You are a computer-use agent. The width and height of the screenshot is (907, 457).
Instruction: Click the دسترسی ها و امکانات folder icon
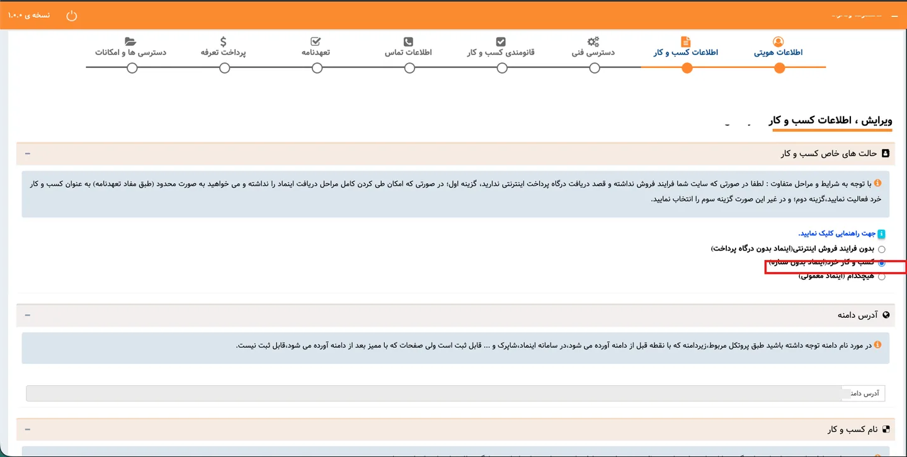point(130,42)
